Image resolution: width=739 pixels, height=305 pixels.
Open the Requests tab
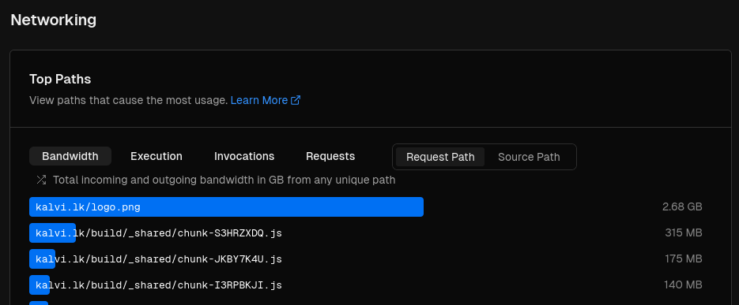[330, 156]
